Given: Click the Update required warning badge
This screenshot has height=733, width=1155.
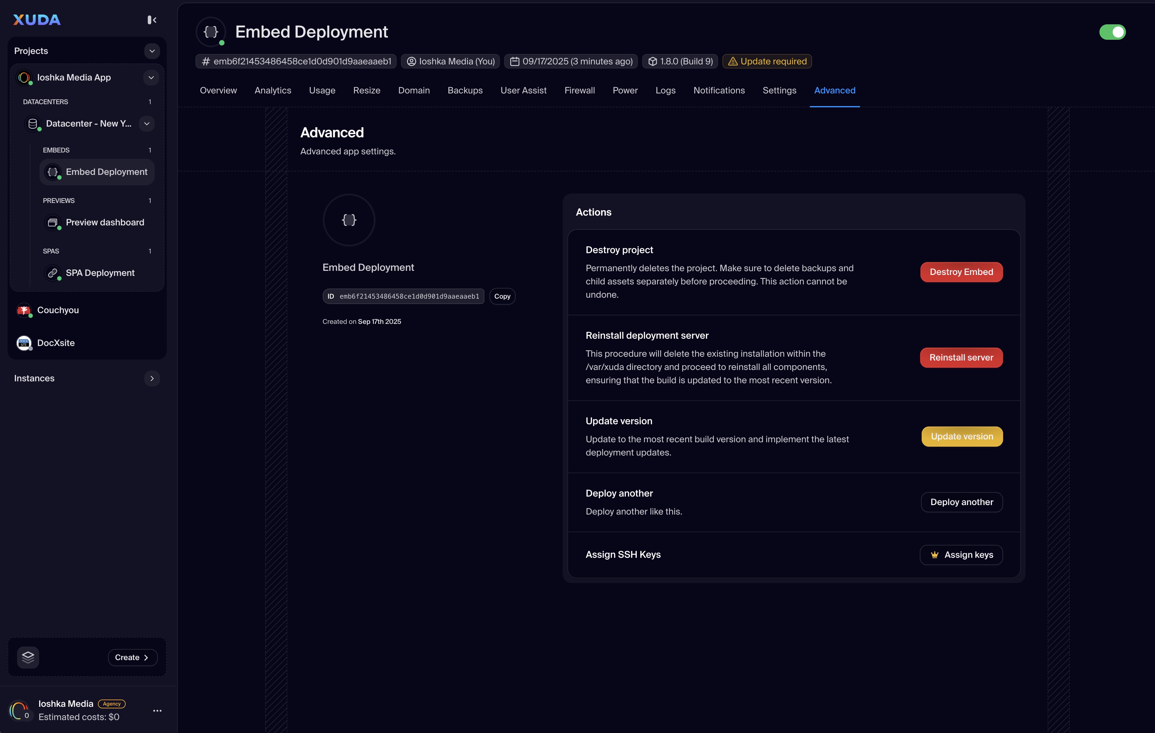Looking at the screenshot, I should click(x=767, y=61).
